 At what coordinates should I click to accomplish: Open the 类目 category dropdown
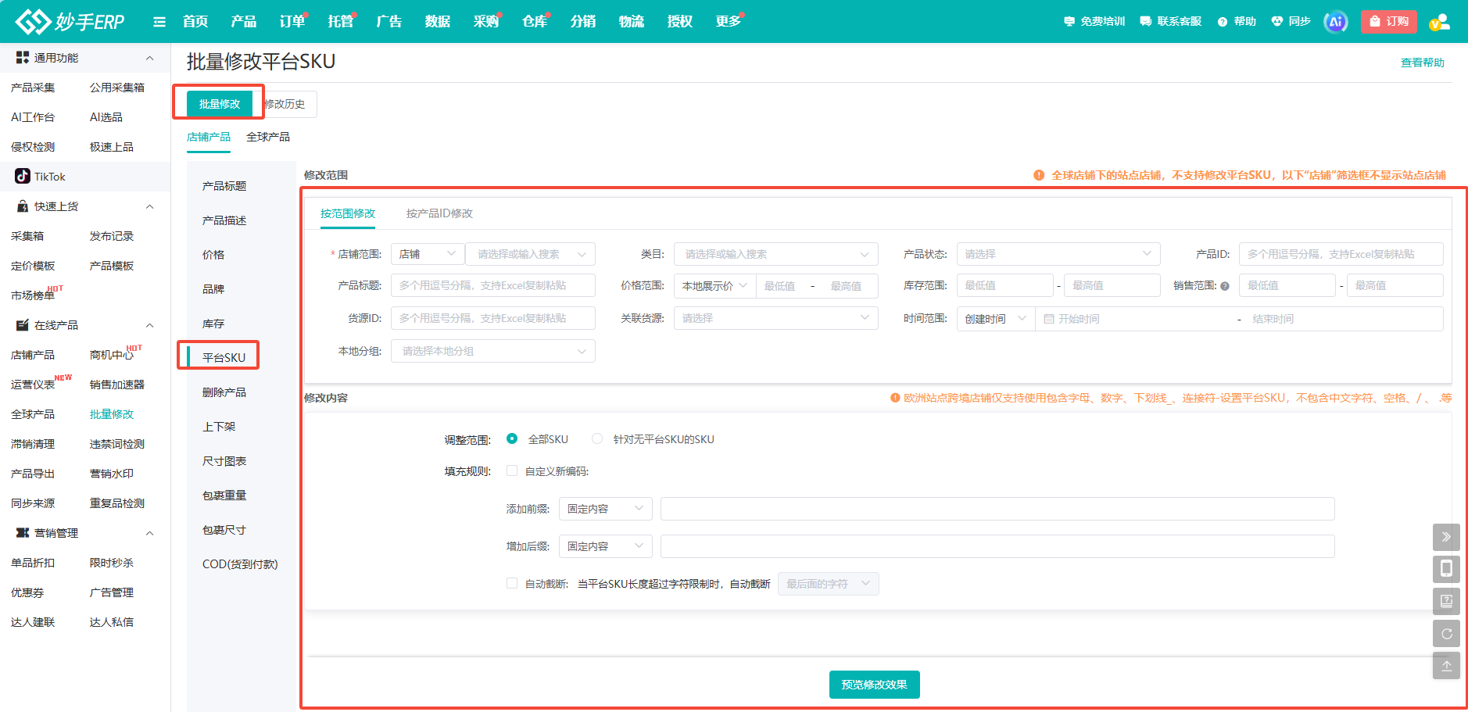tap(775, 254)
